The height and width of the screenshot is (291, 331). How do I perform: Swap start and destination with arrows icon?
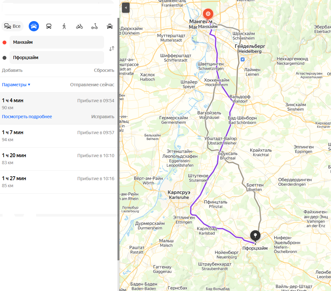click(112, 49)
